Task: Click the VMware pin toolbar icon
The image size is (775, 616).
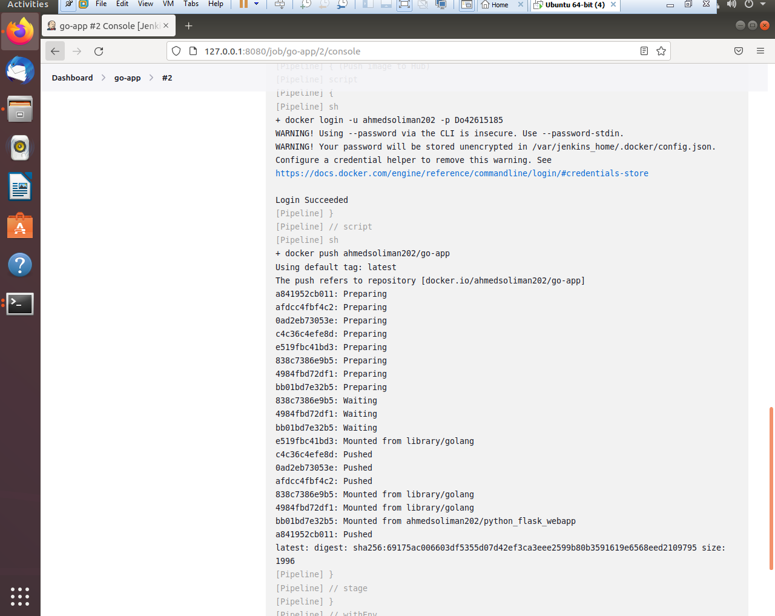Action: pos(69,4)
